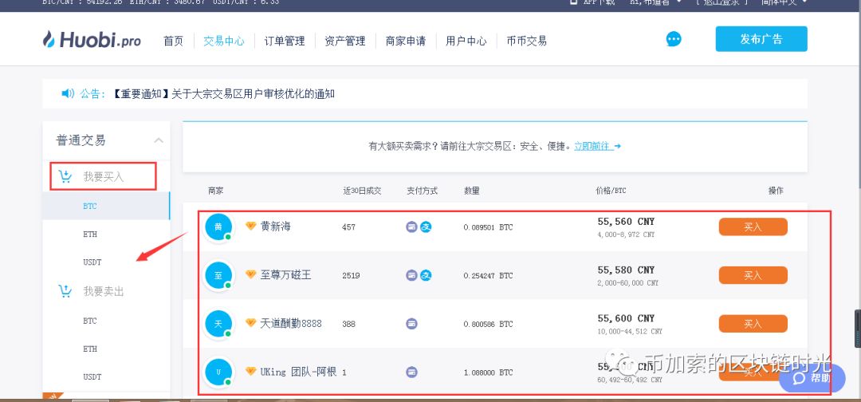861x402 pixels.
Task: Go to 首页 in the navigation
Action: [174, 41]
